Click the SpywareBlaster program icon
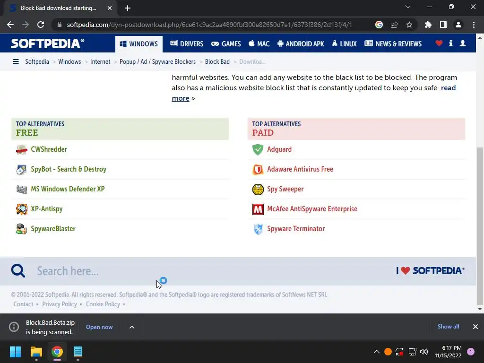Screen dimensions: 484x363 [x=22, y=229]
